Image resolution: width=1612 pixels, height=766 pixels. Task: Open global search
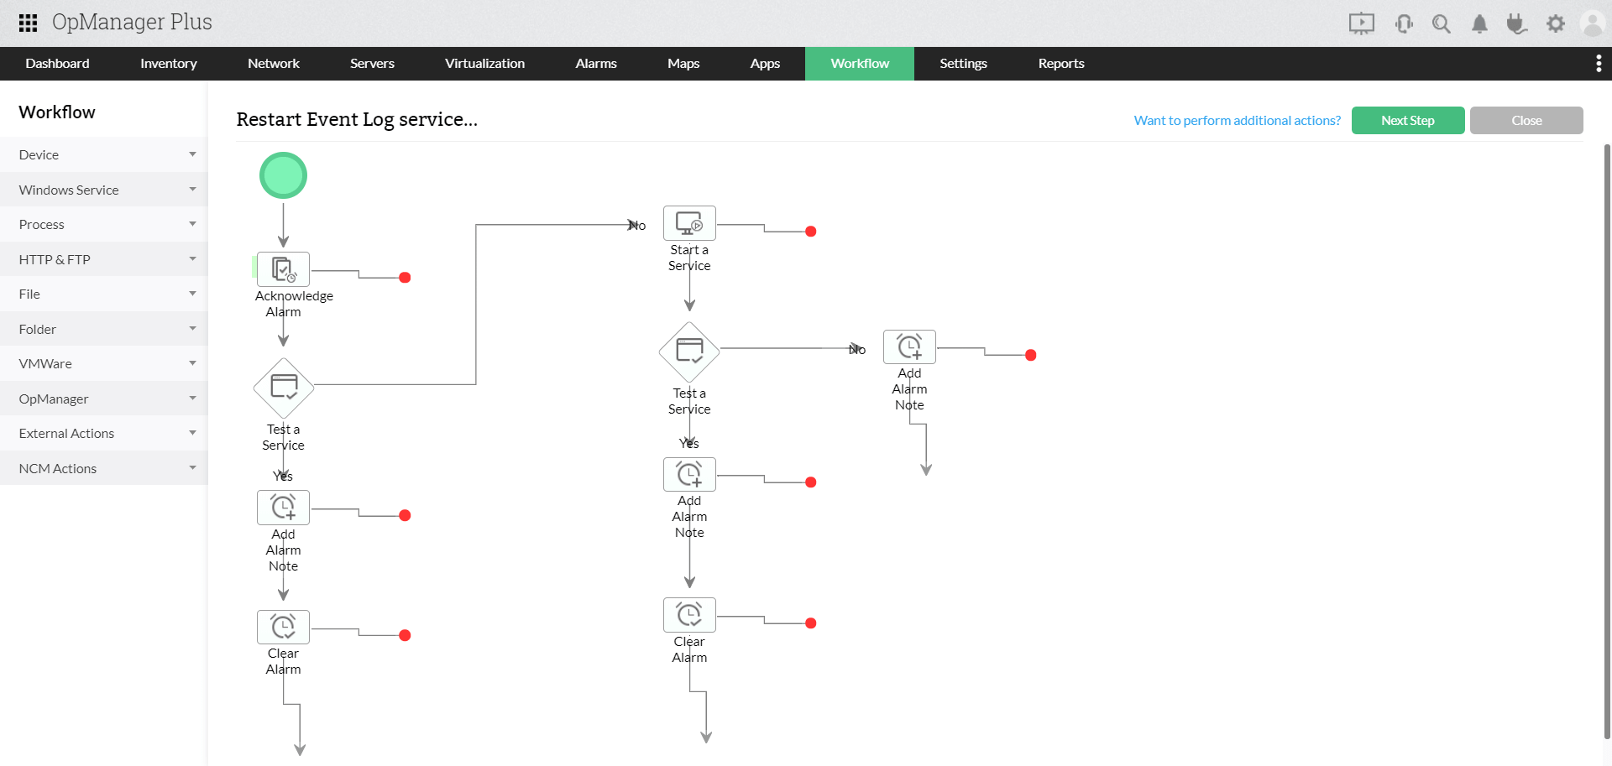pyautogui.click(x=1442, y=23)
